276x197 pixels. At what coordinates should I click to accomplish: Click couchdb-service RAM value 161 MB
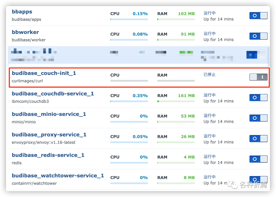pyautogui.click(x=186, y=96)
